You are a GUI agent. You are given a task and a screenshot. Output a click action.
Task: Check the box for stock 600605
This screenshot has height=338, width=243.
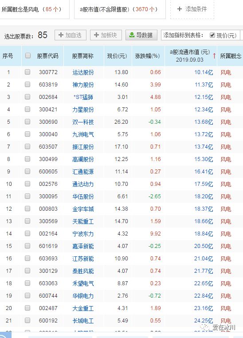pyautogui.click(x=27, y=171)
